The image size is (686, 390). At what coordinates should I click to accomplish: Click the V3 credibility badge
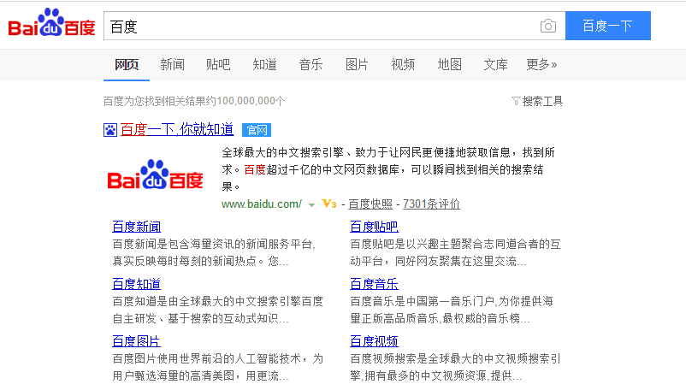(x=329, y=204)
